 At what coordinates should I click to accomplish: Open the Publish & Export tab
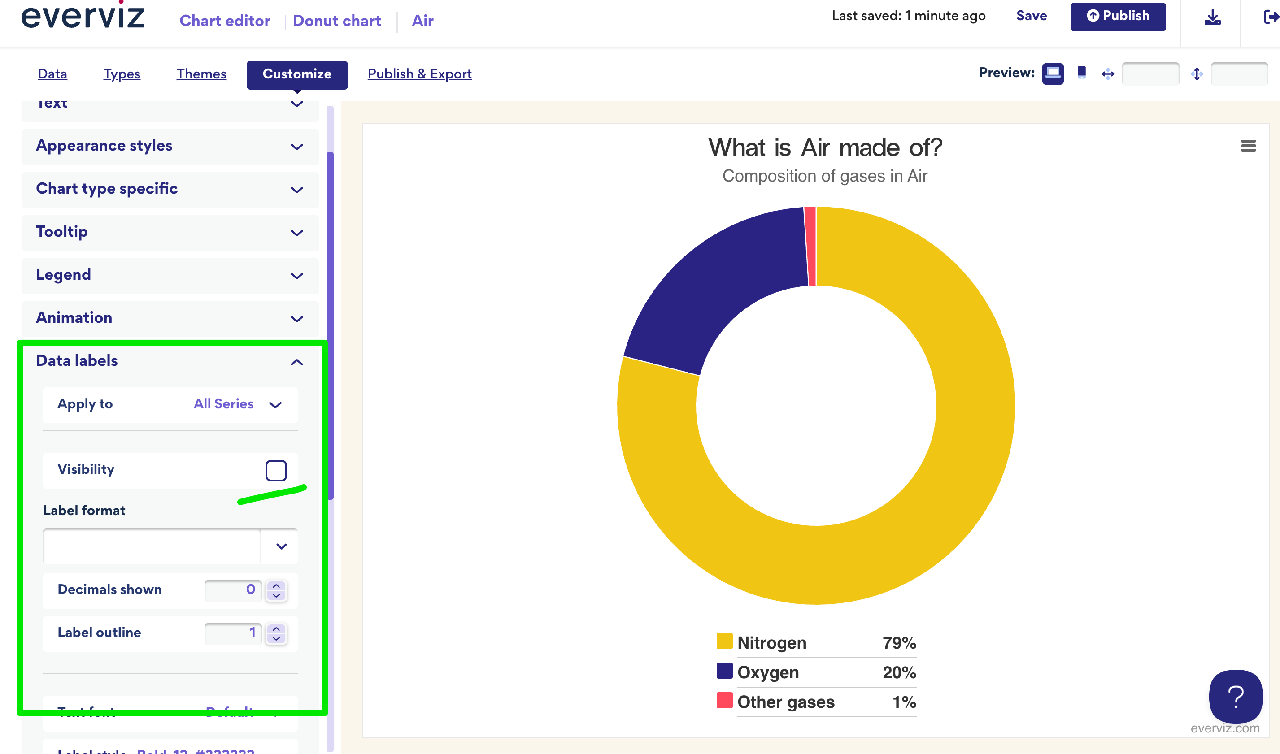(x=419, y=74)
